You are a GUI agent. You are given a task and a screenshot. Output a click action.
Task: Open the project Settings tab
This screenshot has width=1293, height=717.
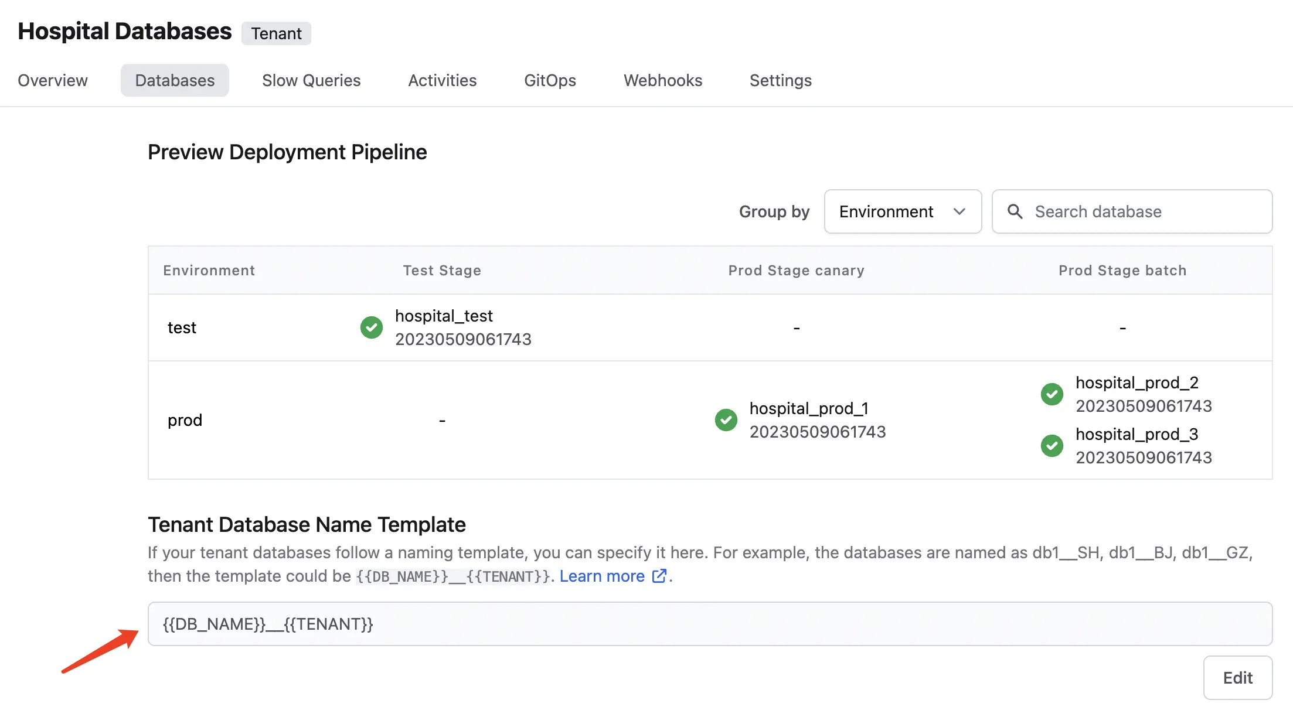click(781, 80)
